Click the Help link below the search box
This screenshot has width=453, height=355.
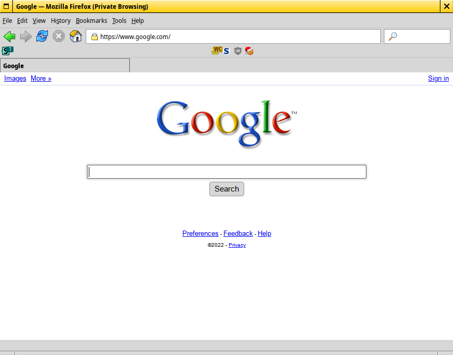tap(264, 233)
